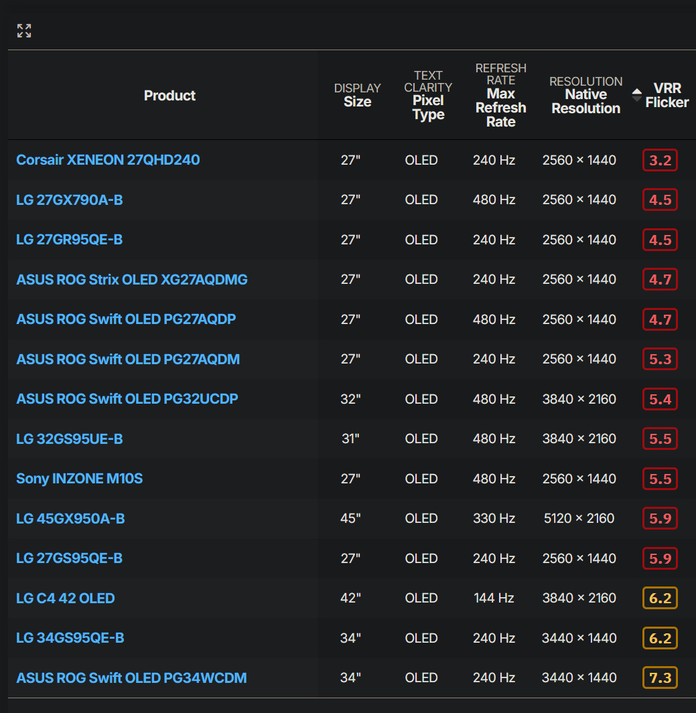
Task: Click 3440 × 1440 in LG 34GS95QE-B row
Action: point(579,638)
